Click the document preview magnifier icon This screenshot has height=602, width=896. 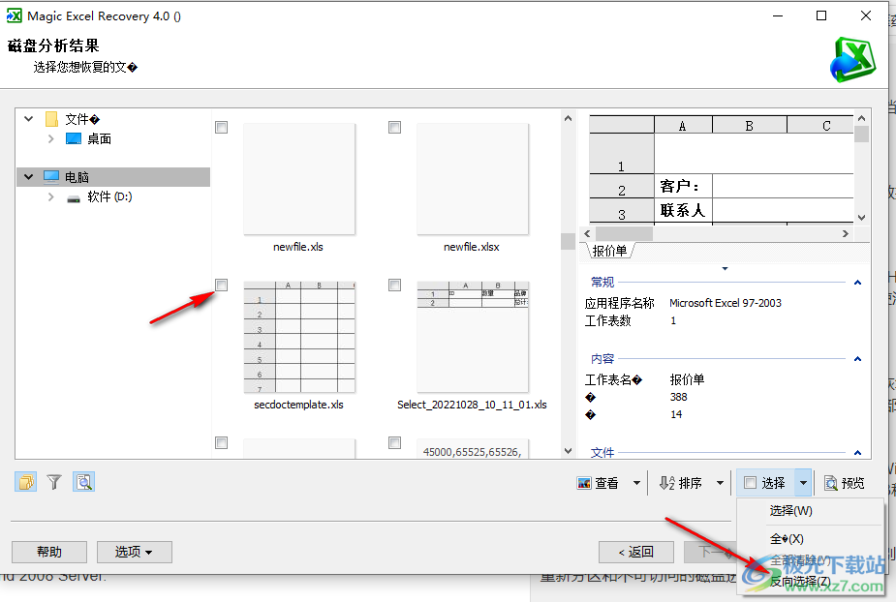coord(83,481)
